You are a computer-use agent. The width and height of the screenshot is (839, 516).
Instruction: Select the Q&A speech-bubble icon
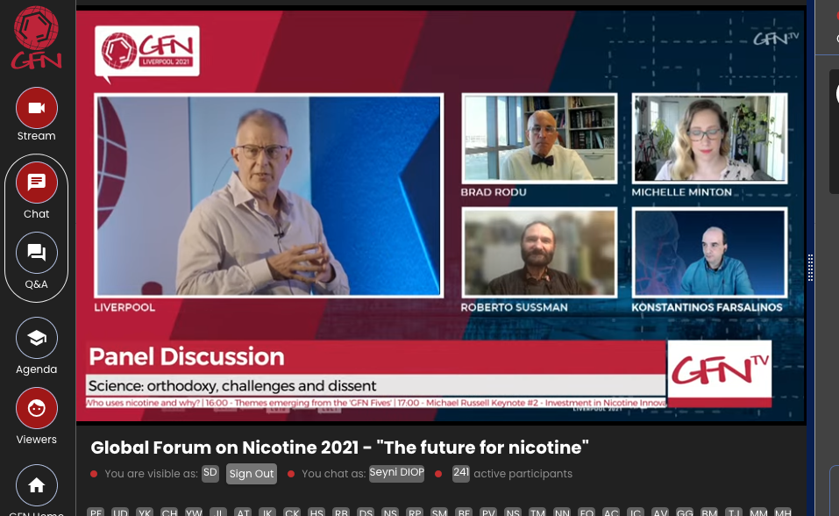(x=36, y=253)
